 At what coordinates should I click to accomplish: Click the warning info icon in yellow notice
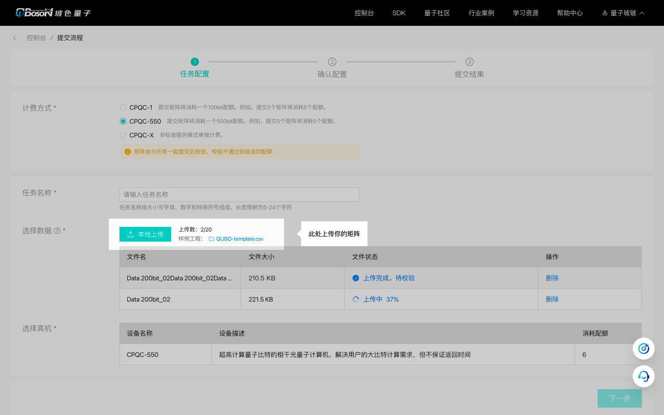(x=128, y=152)
